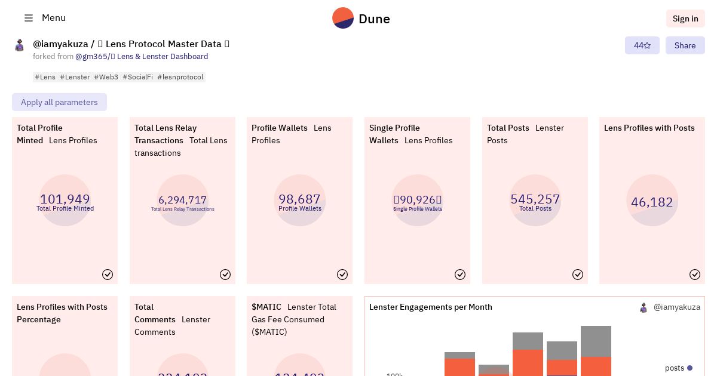Click the 6,294,717 counter value

point(183,200)
